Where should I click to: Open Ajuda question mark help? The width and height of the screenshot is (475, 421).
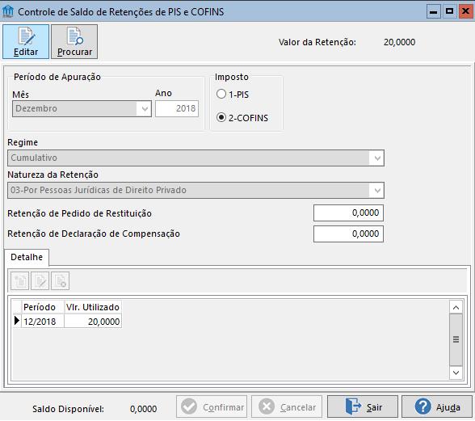point(423,406)
